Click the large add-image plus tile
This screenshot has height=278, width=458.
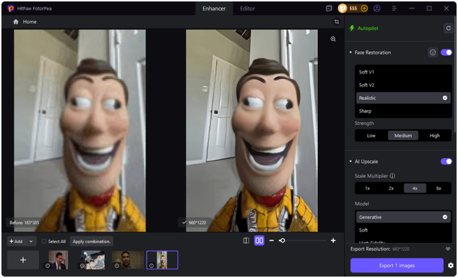coord(23,260)
